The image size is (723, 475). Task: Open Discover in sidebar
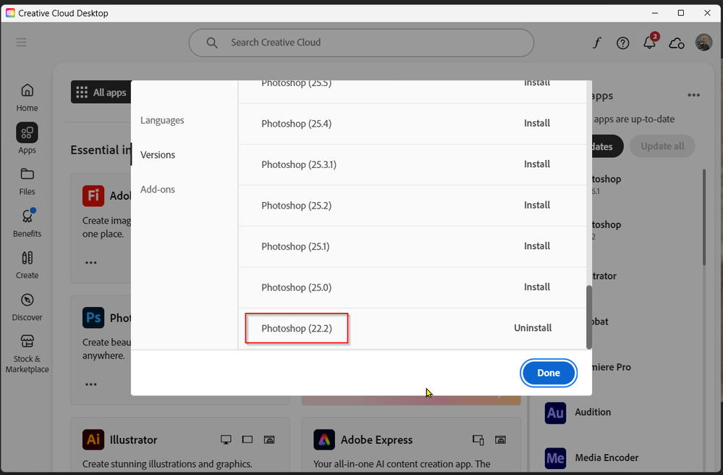(28, 307)
